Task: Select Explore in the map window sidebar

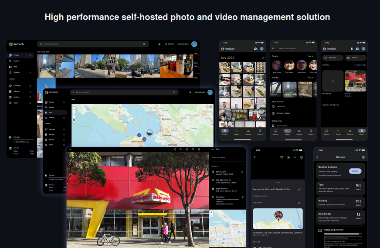Action: click(56, 107)
